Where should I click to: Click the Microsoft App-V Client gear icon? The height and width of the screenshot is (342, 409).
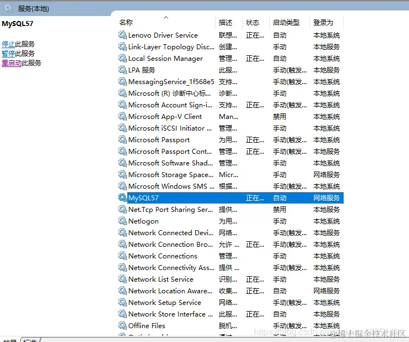point(122,116)
